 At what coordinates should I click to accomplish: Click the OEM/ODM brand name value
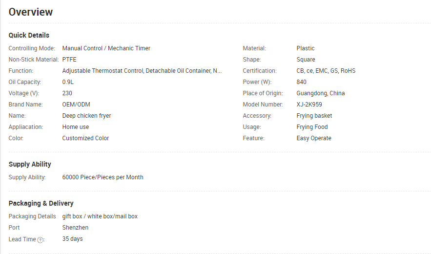(76, 105)
